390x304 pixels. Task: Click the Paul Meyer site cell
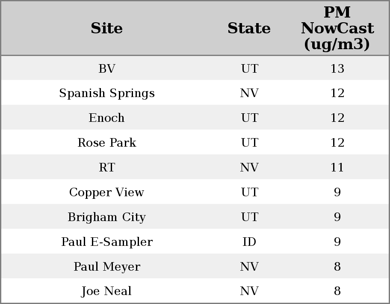tap(106, 267)
